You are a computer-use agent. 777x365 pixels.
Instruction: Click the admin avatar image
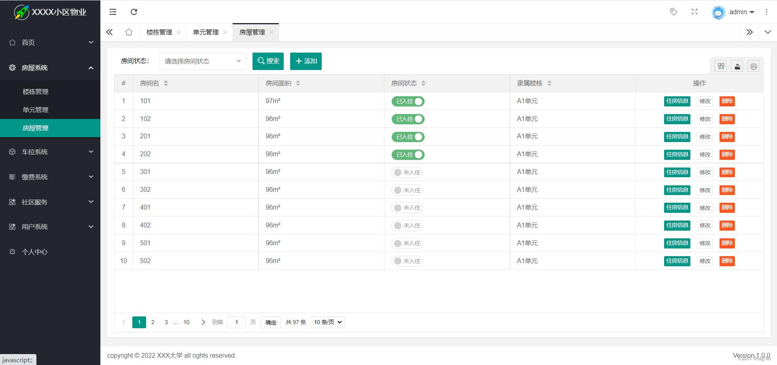click(x=718, y=12)
